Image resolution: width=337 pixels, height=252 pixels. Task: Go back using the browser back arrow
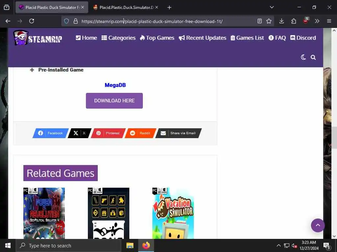tap(8, 21)
